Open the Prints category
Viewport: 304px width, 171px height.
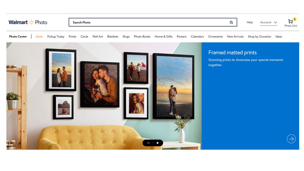tap(72, 37)
